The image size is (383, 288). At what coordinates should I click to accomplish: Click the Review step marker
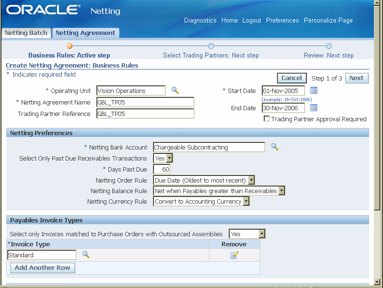click(329, 46)
